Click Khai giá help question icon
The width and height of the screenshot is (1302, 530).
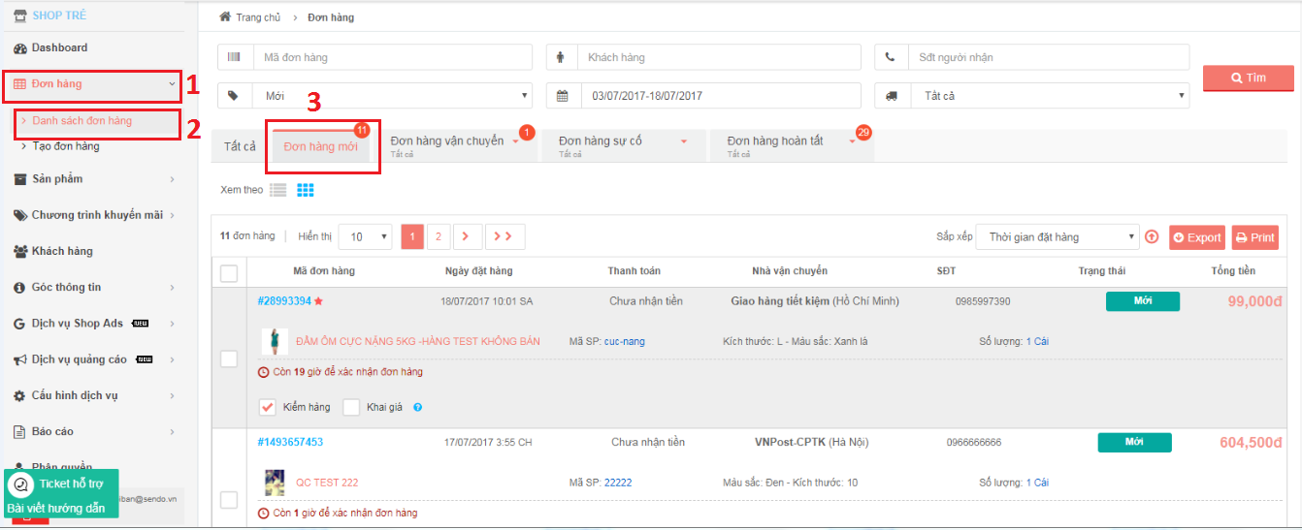click(418, 408)
